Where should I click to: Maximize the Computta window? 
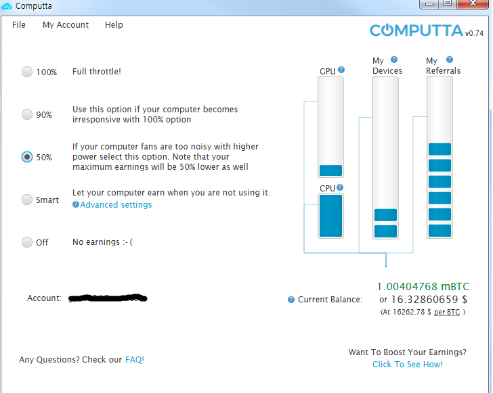click(447, 4)
